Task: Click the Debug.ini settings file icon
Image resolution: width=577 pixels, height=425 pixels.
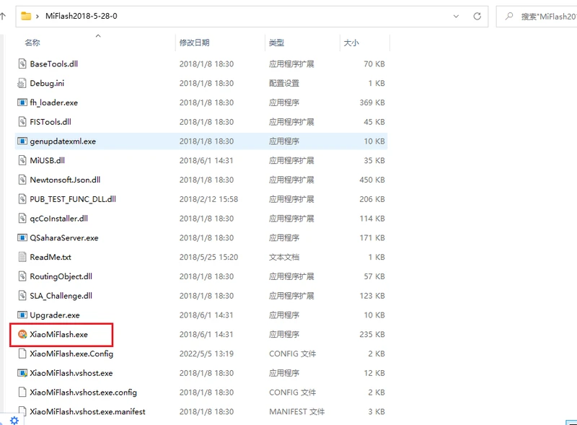Action: tap(22, 83)
